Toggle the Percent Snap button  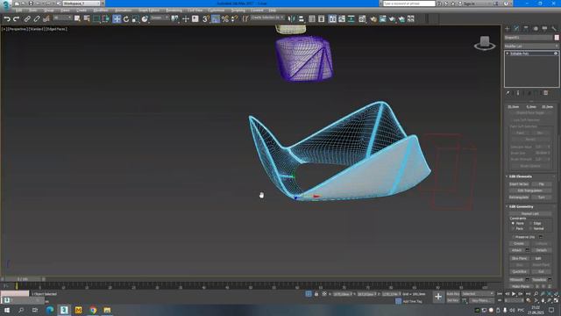[224, 19]
